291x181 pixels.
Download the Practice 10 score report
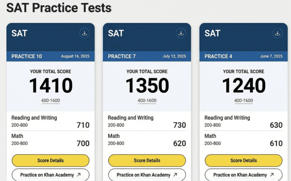click(x=84, y=33)
